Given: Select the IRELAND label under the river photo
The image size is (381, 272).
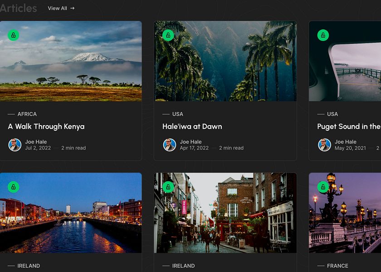Looking at the screenshot, I should [29, 266].
